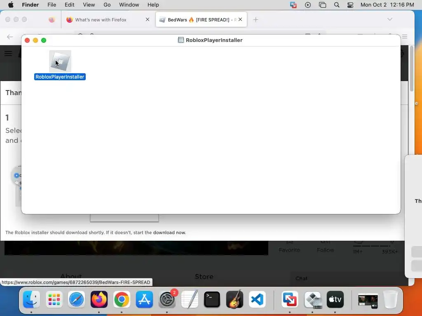Open the Edit menu
Screen dimensions: 422x316
pos(69,5)
